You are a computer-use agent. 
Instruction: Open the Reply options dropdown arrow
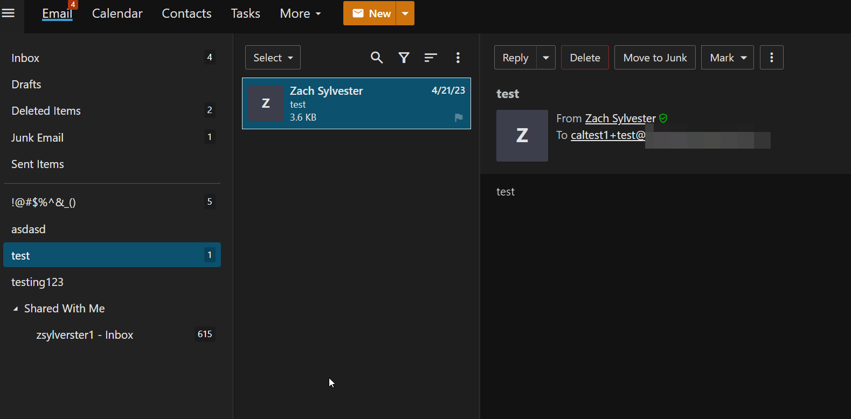pos(546,58)
